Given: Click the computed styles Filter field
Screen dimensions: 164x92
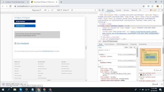Looking at the screenshot, I should pyautogui.click(x=146, y=70).
